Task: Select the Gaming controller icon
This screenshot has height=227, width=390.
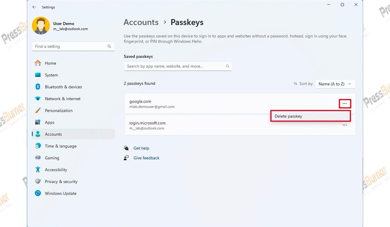Action: [38, 158]
